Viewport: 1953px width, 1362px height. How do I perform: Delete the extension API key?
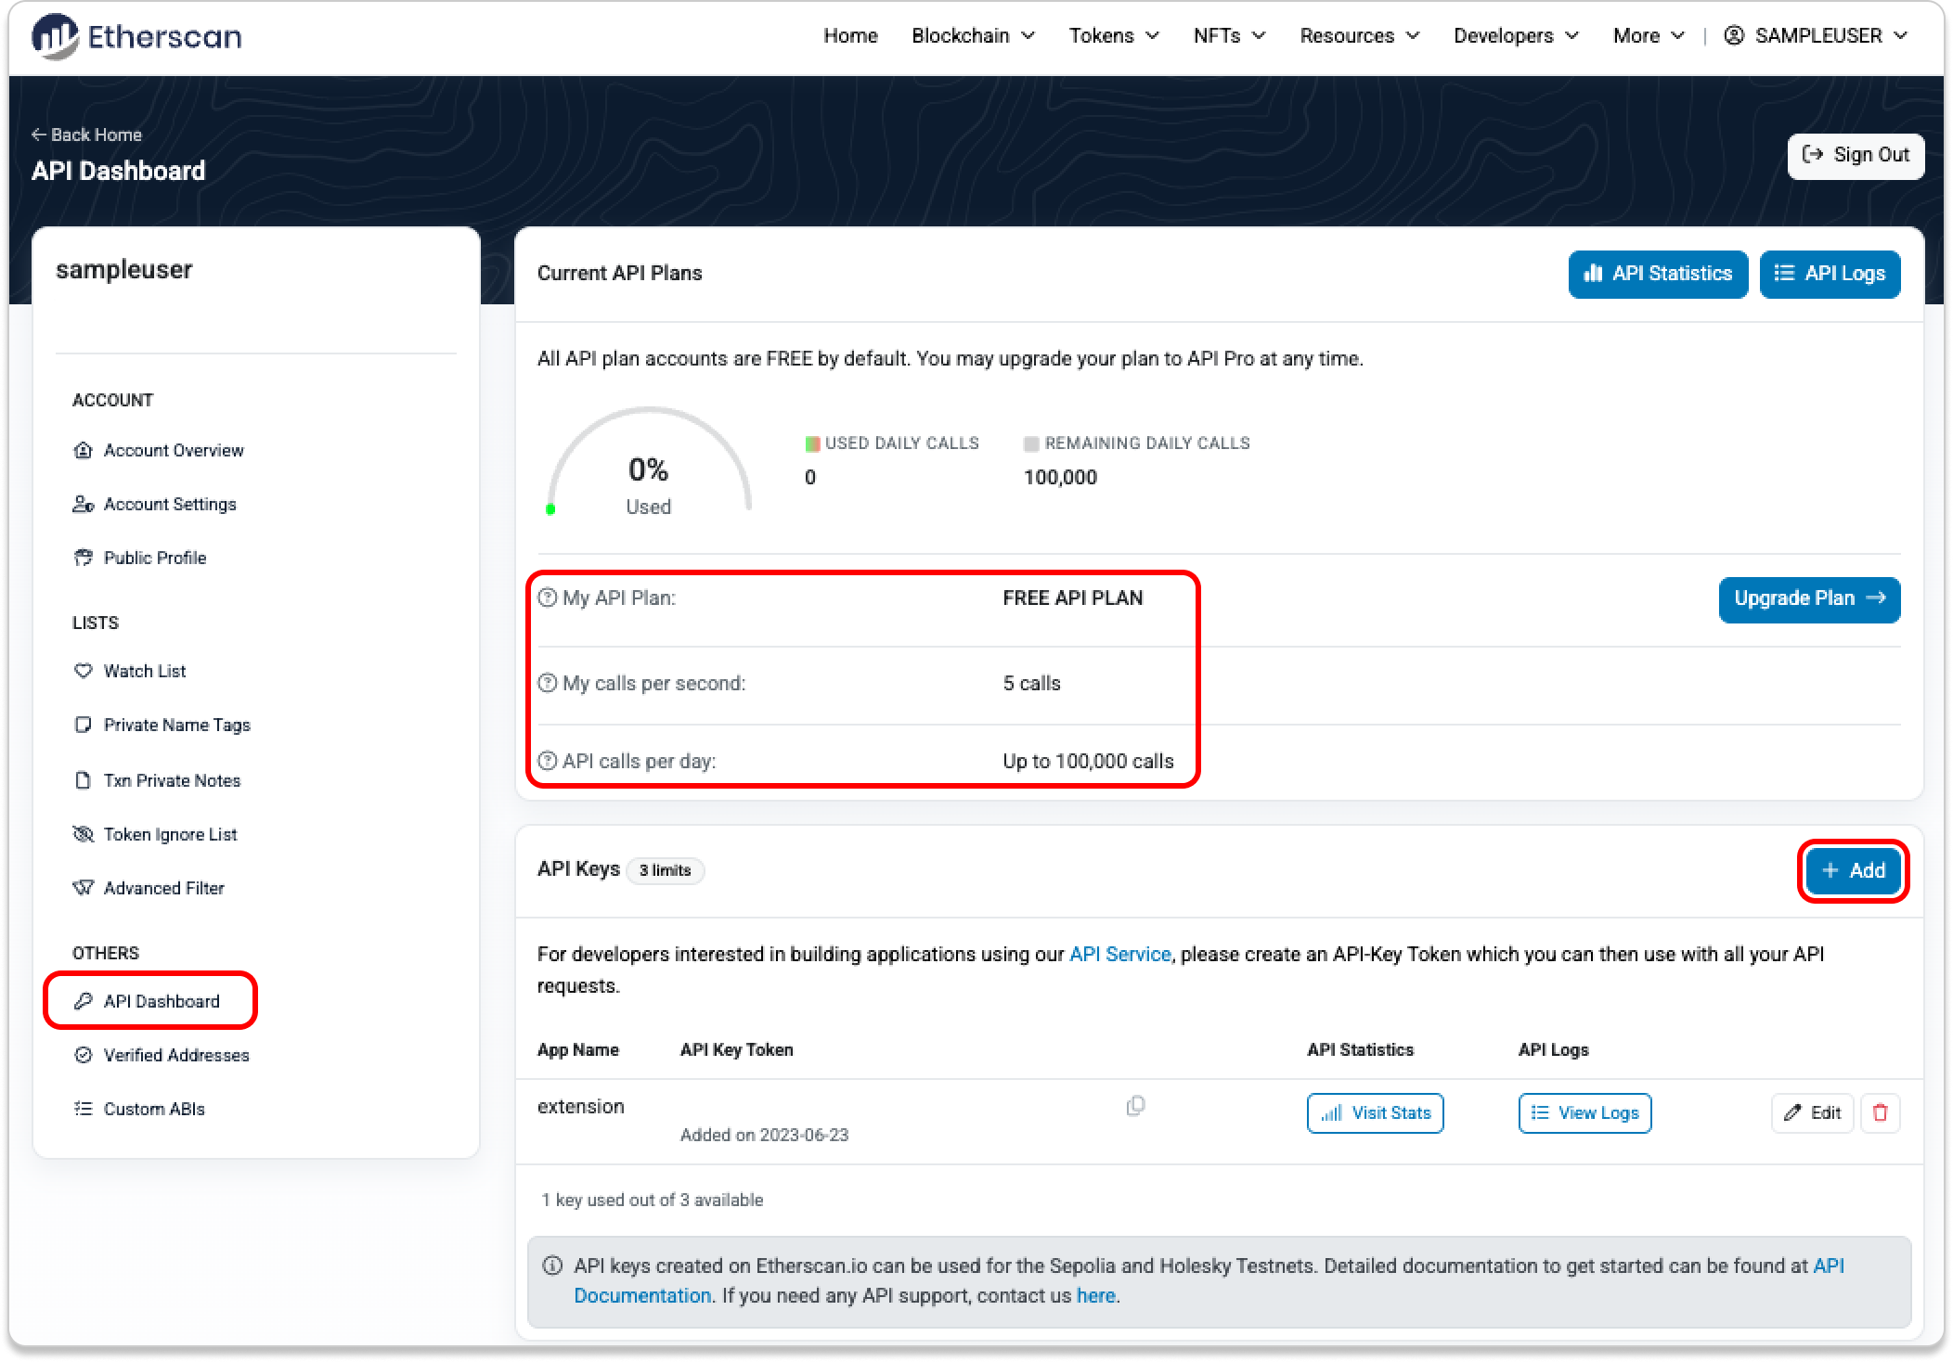1881,1112
